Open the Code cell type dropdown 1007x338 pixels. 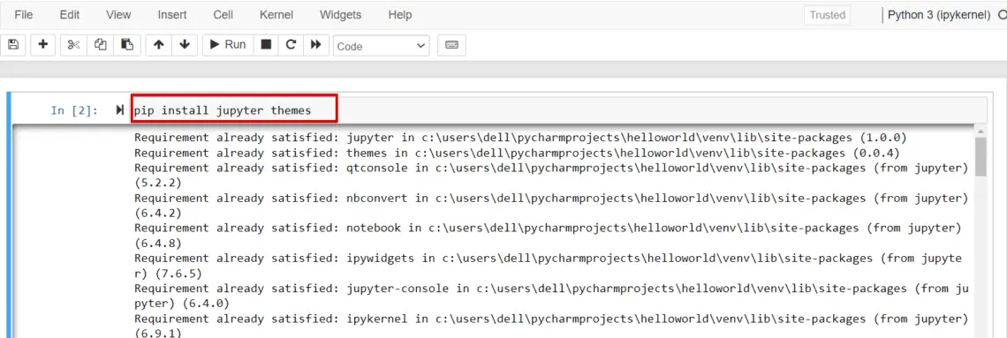pyautogui.click(x=382, y=46)
